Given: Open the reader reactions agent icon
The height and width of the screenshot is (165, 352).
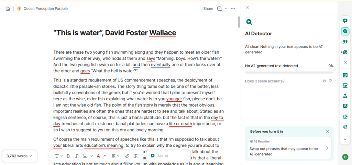Looking at the screenshot, I should [x=345, y=85].
